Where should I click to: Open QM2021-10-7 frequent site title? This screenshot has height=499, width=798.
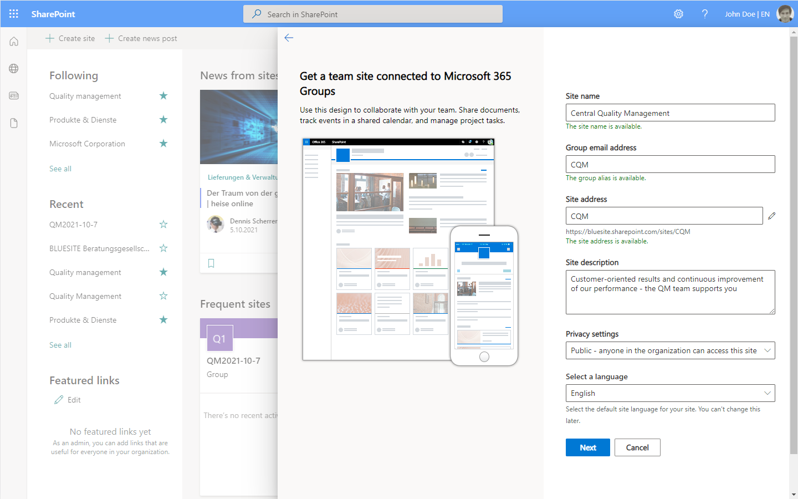[233, 360]
